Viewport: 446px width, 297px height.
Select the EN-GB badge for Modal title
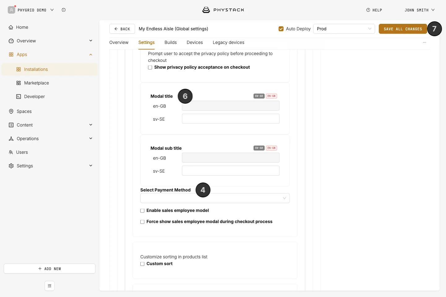point(271,96)
